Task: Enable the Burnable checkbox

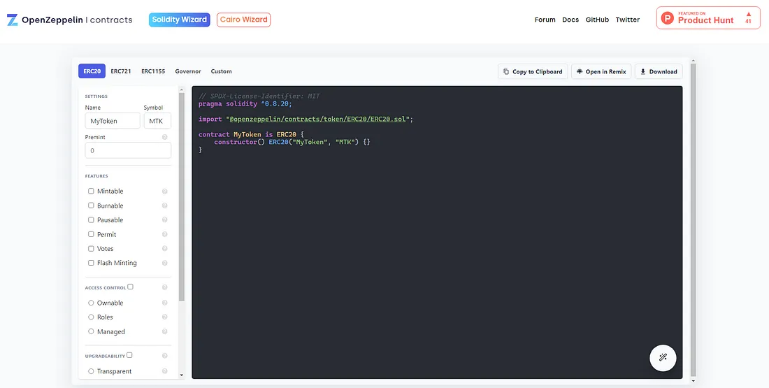Action: (91, 206)
